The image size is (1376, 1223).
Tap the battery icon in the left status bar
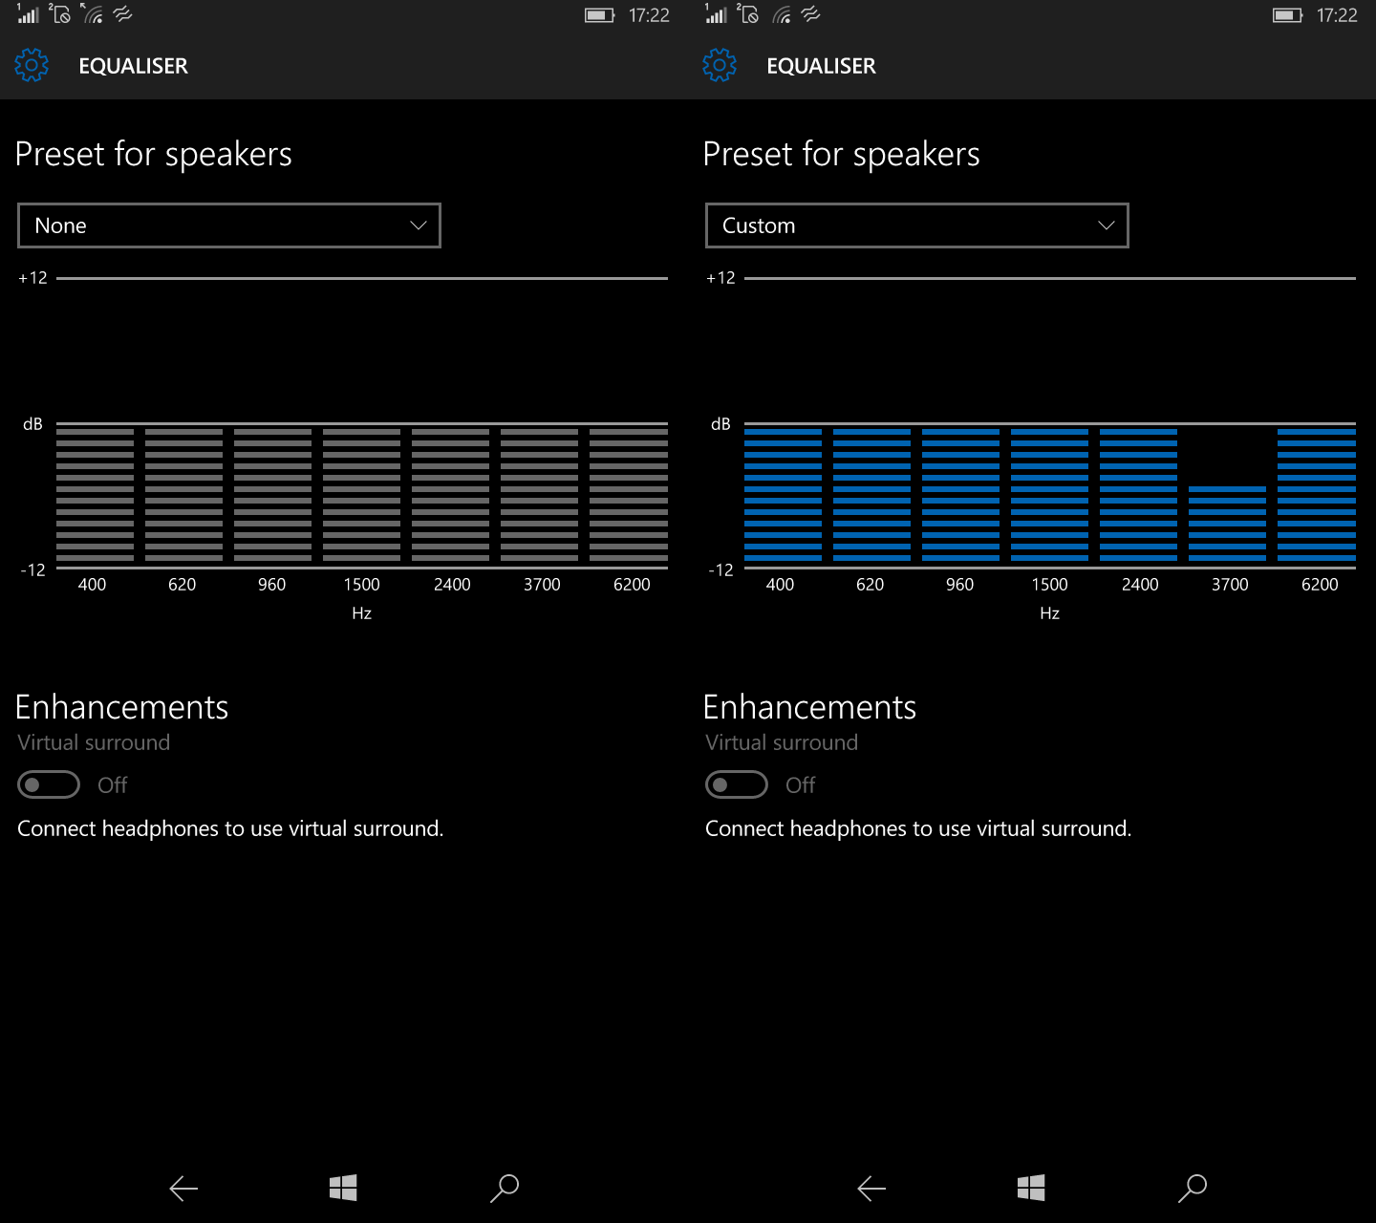point(599,15)
